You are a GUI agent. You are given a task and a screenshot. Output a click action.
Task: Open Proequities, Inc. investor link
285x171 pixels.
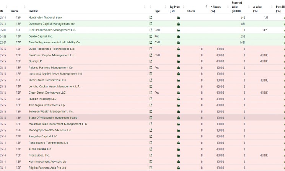[39, 155]
